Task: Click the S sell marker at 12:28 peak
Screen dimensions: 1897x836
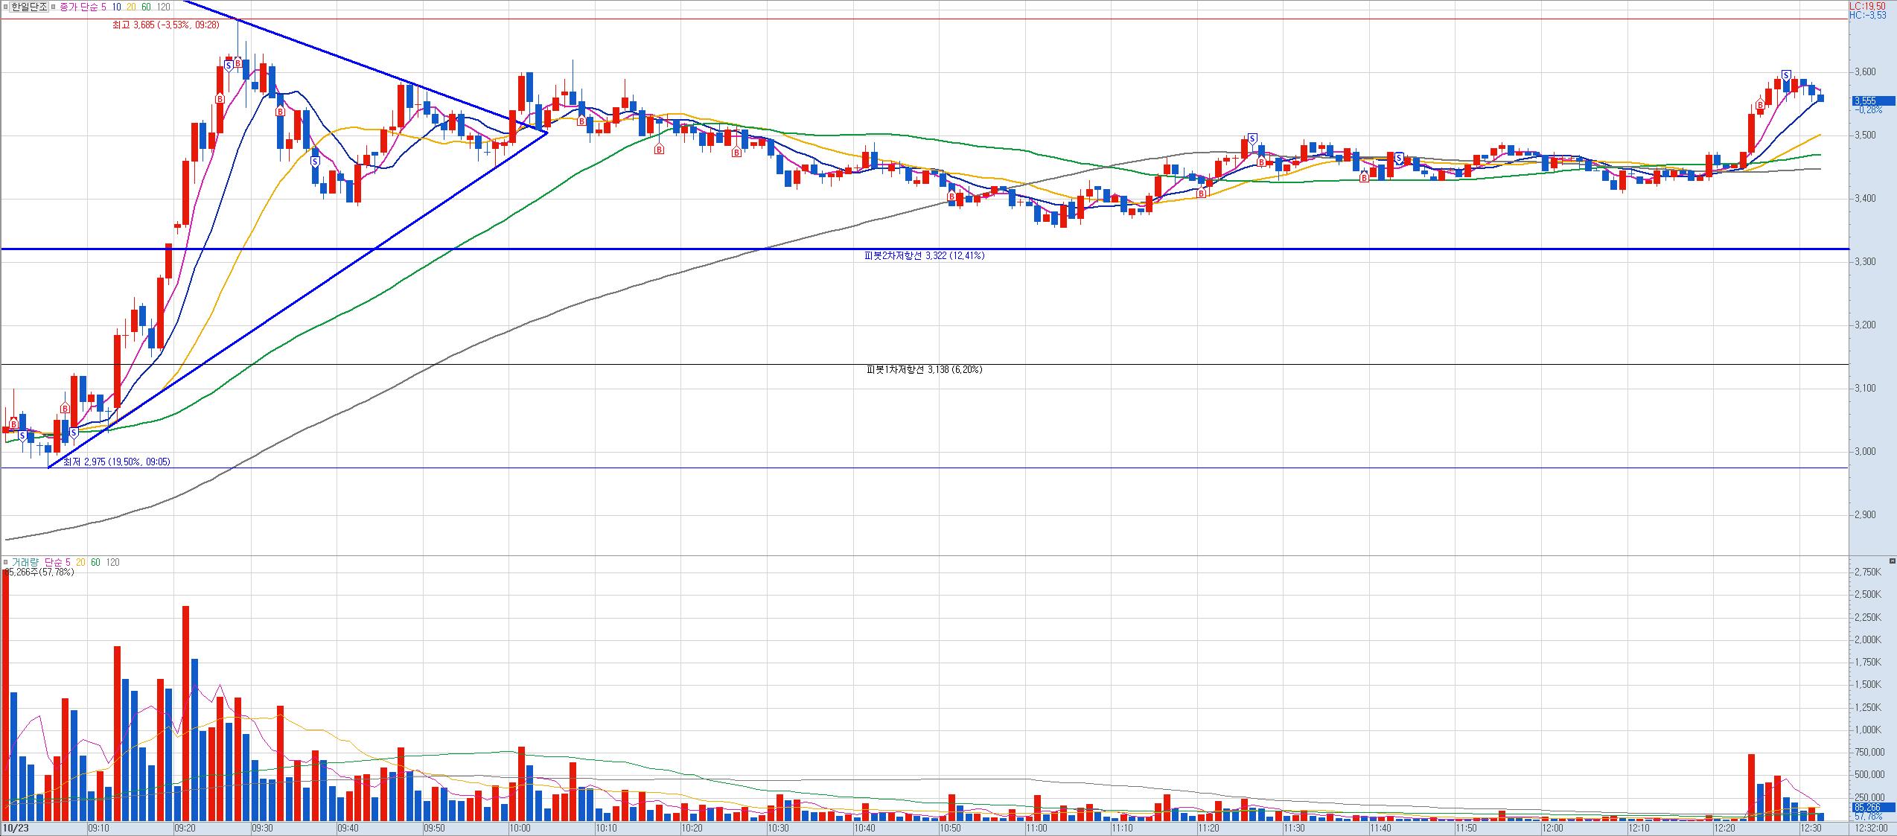Action: click(1786, 75)
